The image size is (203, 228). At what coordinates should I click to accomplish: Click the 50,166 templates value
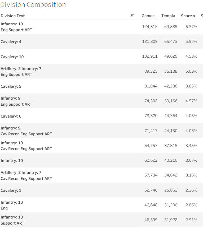(171, 101)
